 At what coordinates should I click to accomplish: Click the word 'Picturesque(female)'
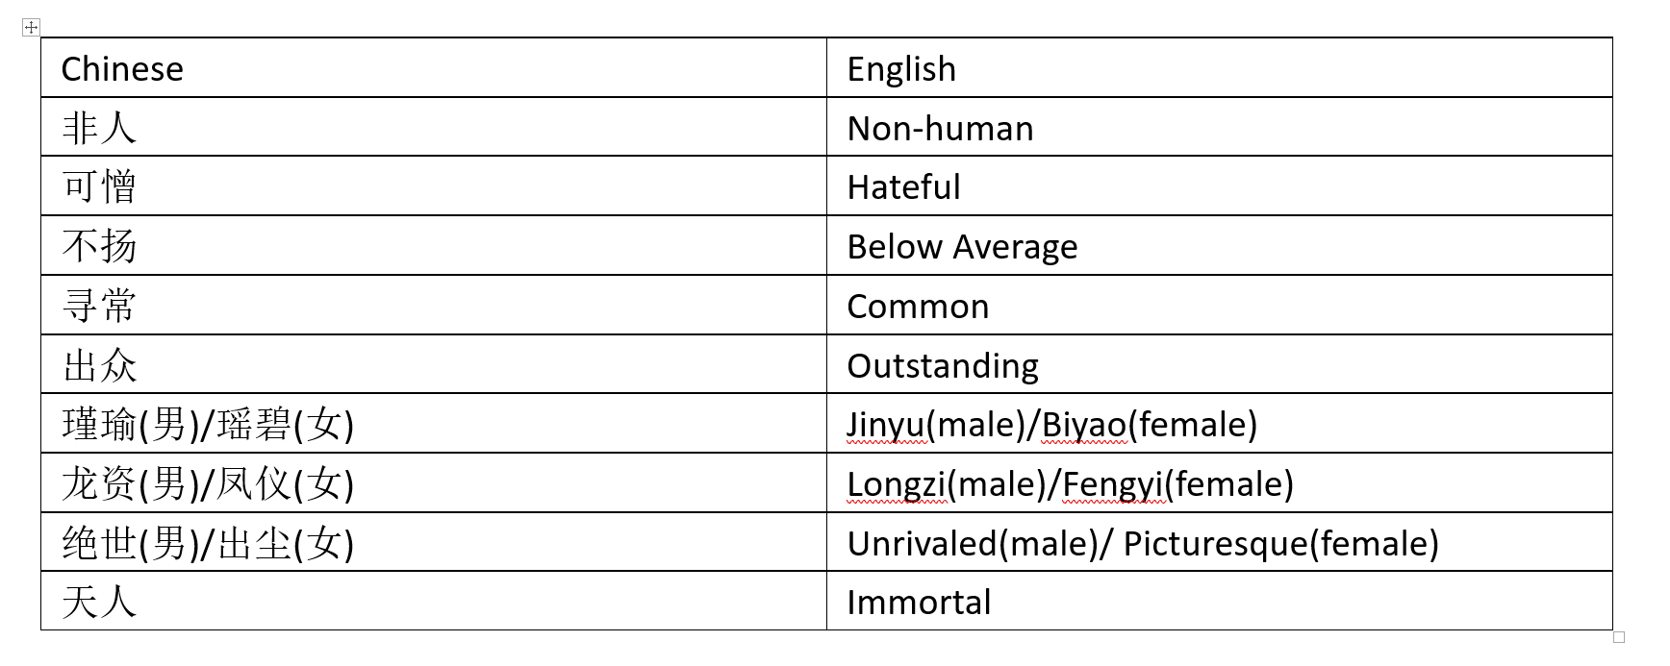(1280, 544)
